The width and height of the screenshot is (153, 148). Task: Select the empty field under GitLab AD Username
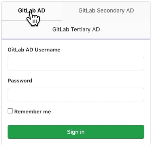pos(76,64)
